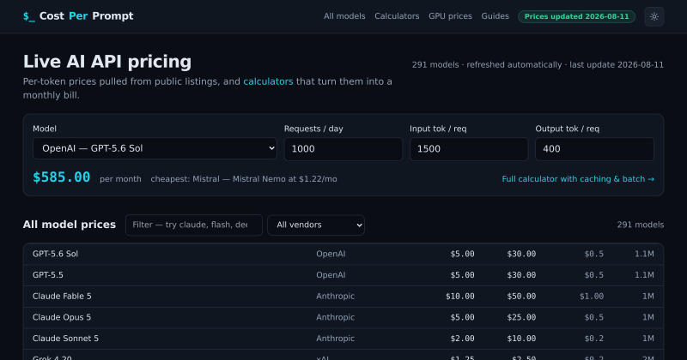Image resolution: width=687 pixels, height=360 pixels.
Task: Click the All model prices heading
Action: pyautogui.click(x=70, y=225)
